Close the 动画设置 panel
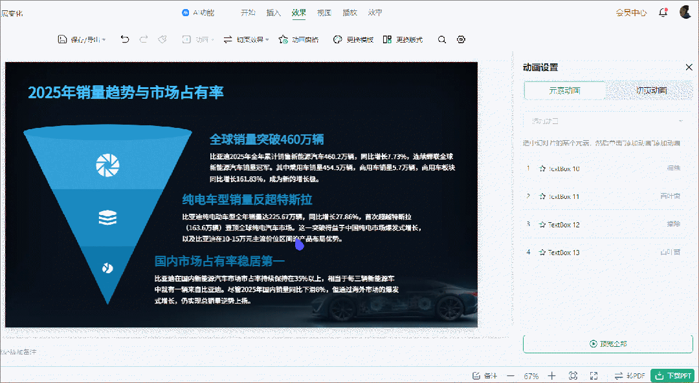The height and width of the screenshot is (383, 699). [689, 67]
